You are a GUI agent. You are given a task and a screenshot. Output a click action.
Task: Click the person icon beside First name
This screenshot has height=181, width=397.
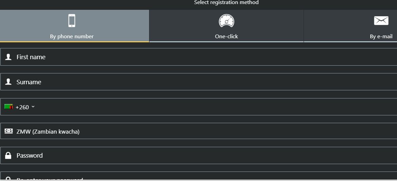[x=8, y=57]
